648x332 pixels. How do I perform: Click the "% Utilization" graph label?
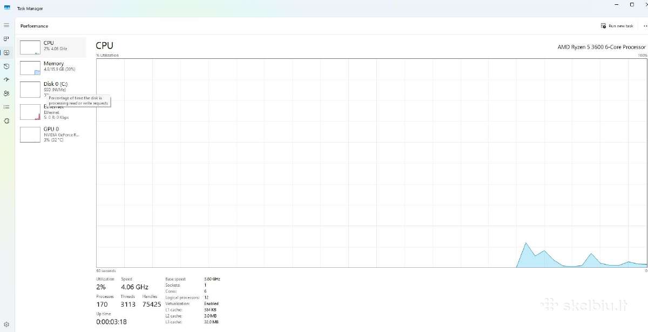tap(107, 55)
